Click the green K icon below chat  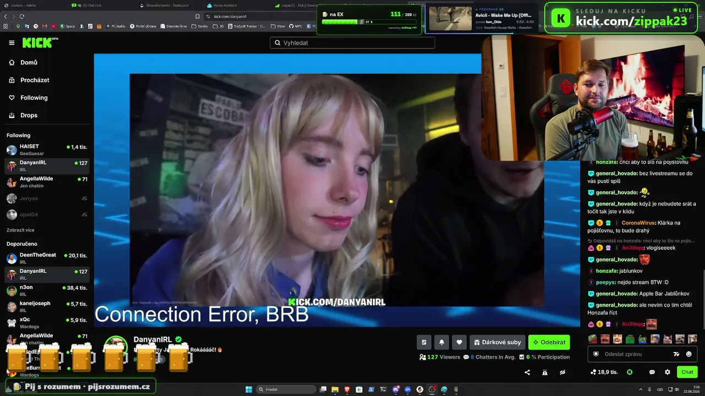[x=630, y=372]
